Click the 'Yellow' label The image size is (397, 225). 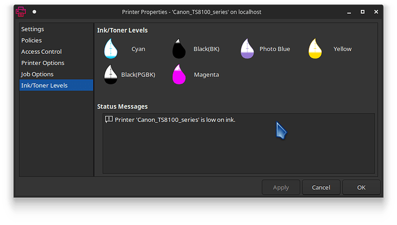point(342,49)
